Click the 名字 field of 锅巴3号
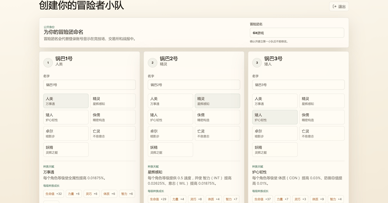Viewport: 388px width, 203px height. pos(298,85)
